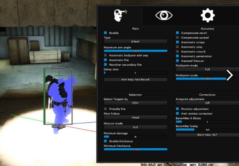Enable Automatic crouch checkbox
The width and height of the screenshot is (239, 166).
[177, 51]
